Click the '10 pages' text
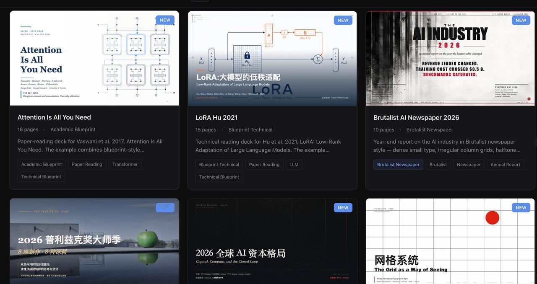The height and width of the screenshot is (284, 537). pos(383,129)
